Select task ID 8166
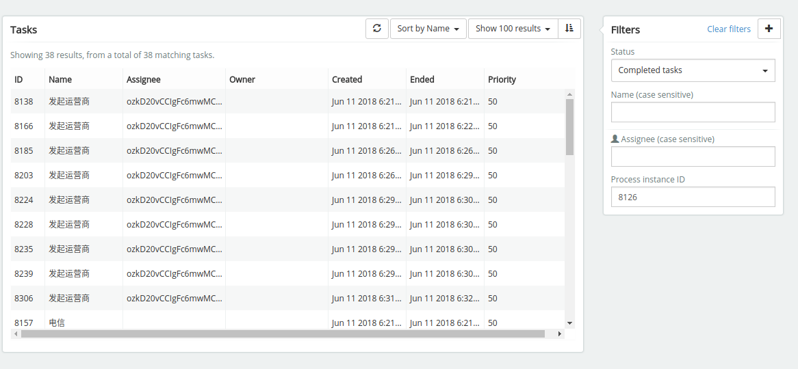 click(x=23, y=126)
